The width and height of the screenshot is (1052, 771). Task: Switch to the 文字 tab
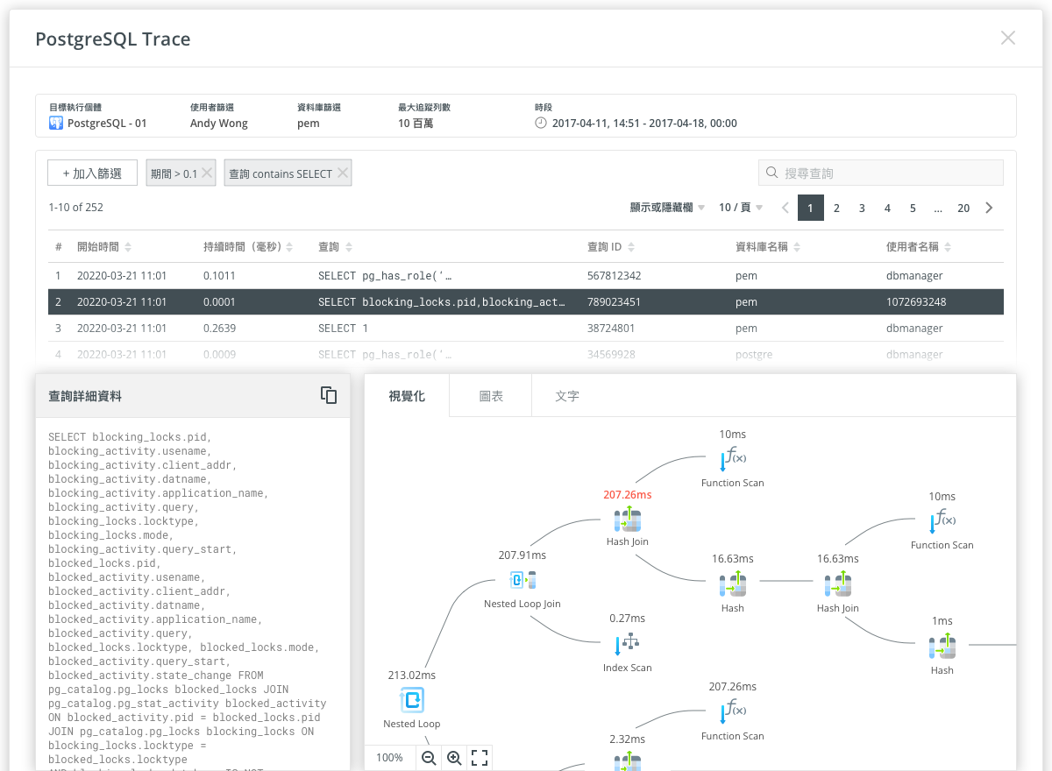click(x=567, y=396)
